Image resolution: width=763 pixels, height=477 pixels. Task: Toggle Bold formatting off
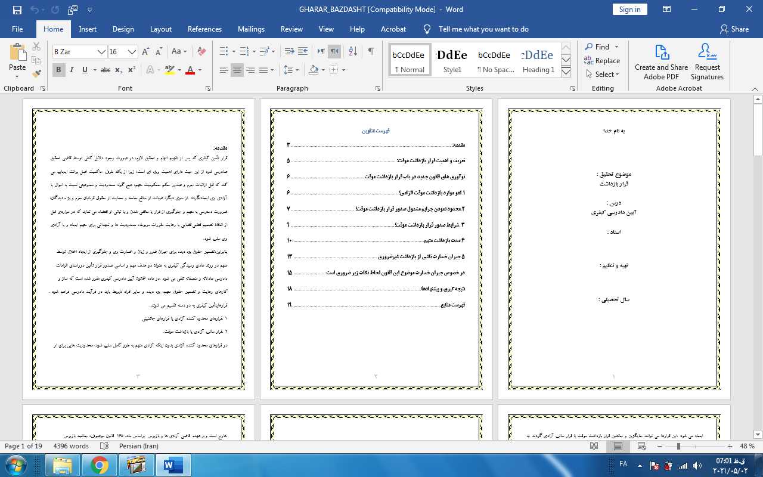pos(58,70)
